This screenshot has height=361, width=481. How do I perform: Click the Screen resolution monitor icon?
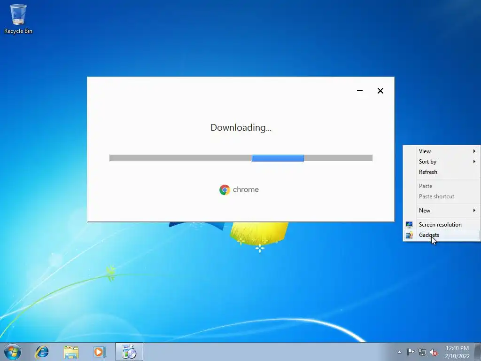(x=409, y=225)
